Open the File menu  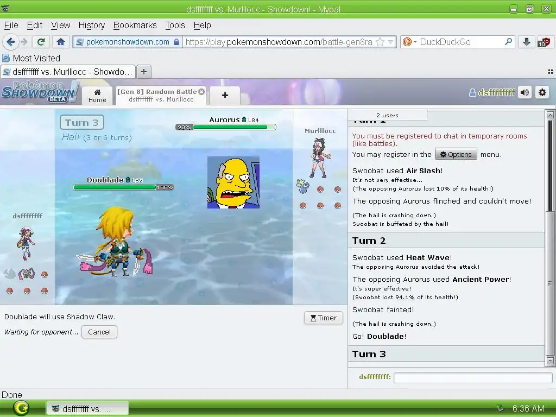coord(11,25)
